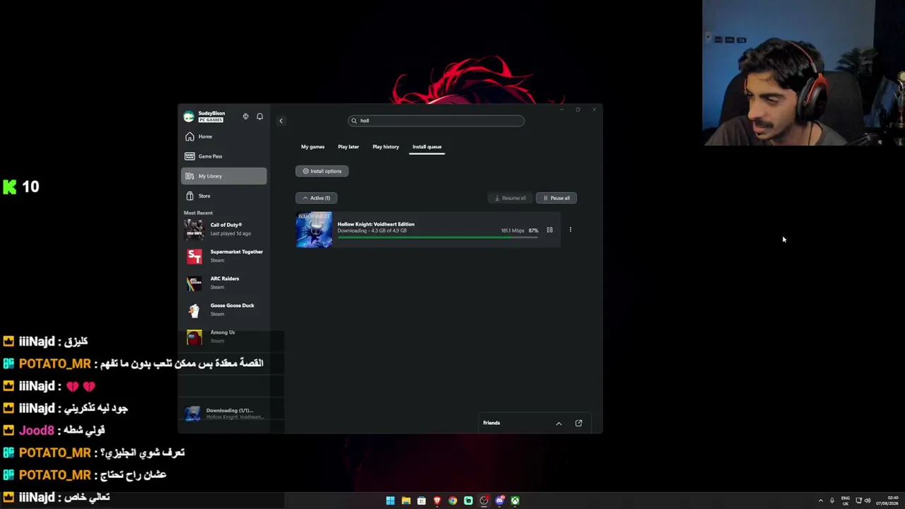
Task: Click the 181.1 Mbps download speed
Action: (x=513, y=230)
